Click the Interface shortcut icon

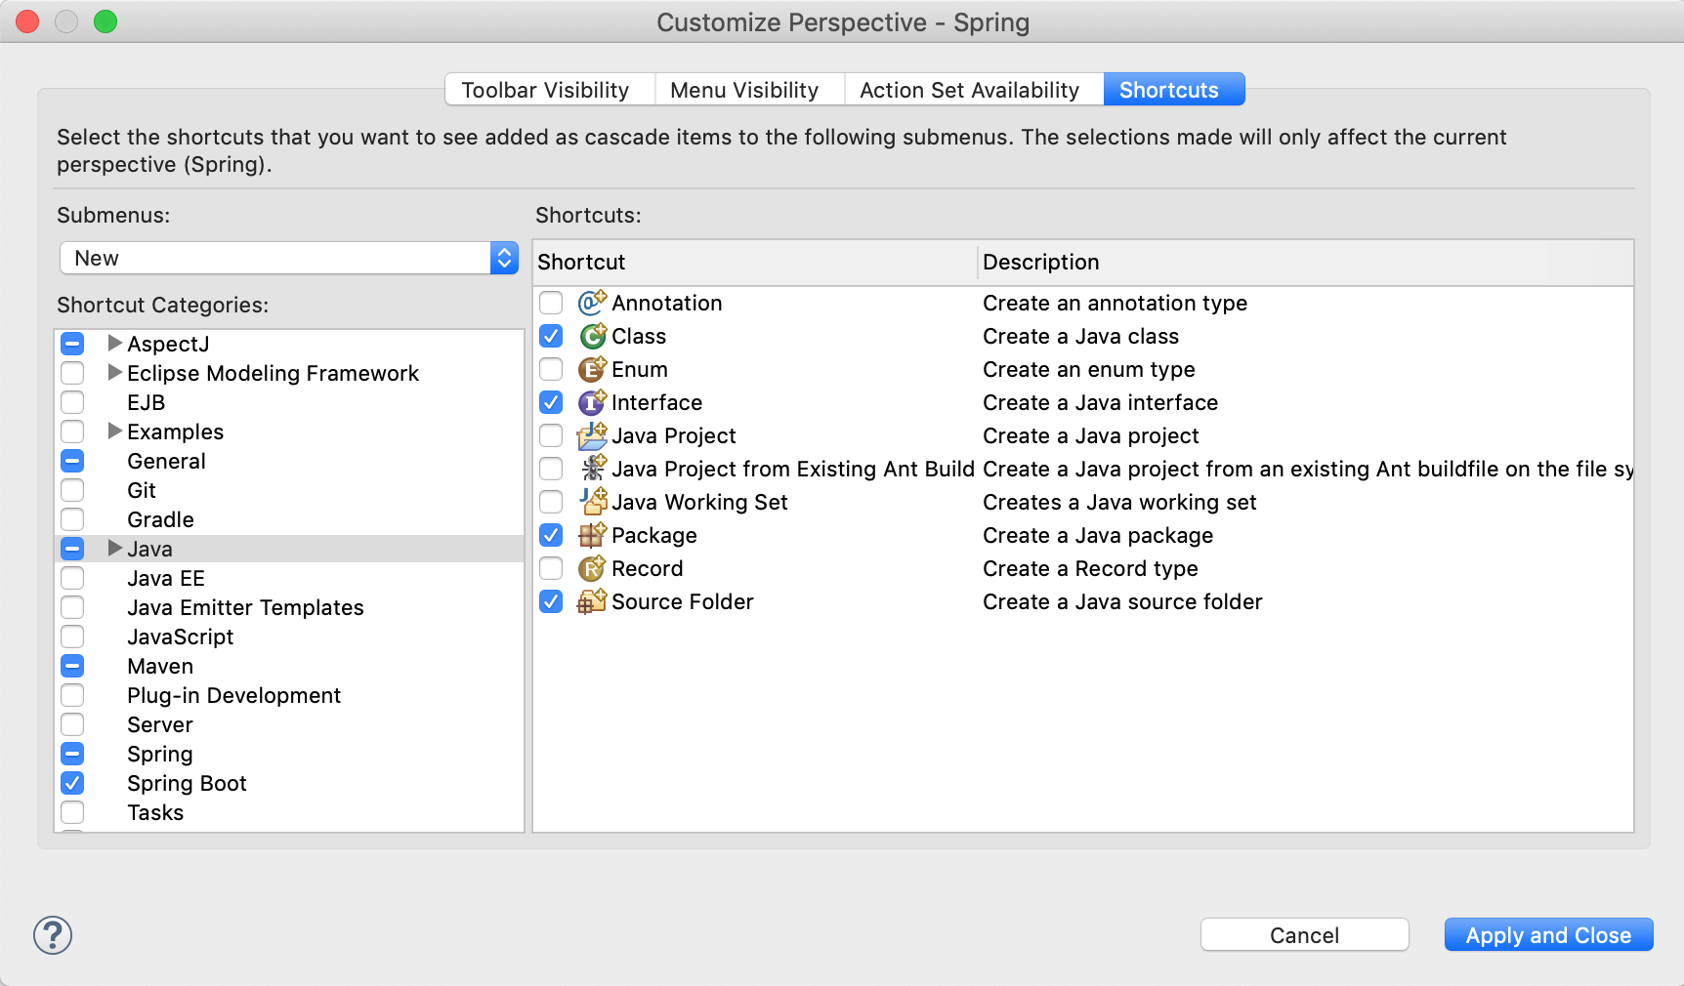(592, 402)
